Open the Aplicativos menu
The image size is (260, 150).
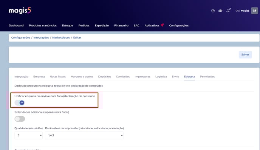pyautogui.click(x=152, y=26)
